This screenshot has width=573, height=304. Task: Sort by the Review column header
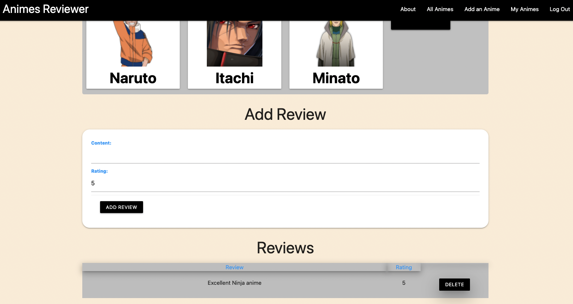point(234,267)
